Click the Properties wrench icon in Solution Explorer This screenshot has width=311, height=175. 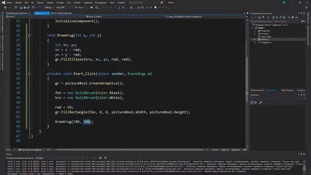[x=293, y=17]
